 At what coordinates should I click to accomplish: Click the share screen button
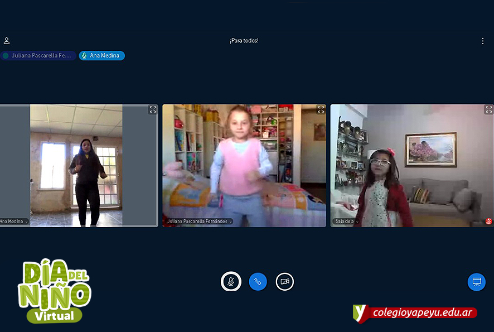476,282
